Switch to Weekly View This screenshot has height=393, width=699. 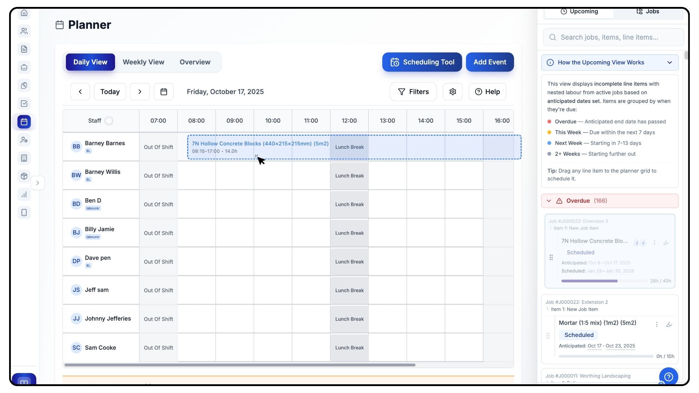coord(143,62)
